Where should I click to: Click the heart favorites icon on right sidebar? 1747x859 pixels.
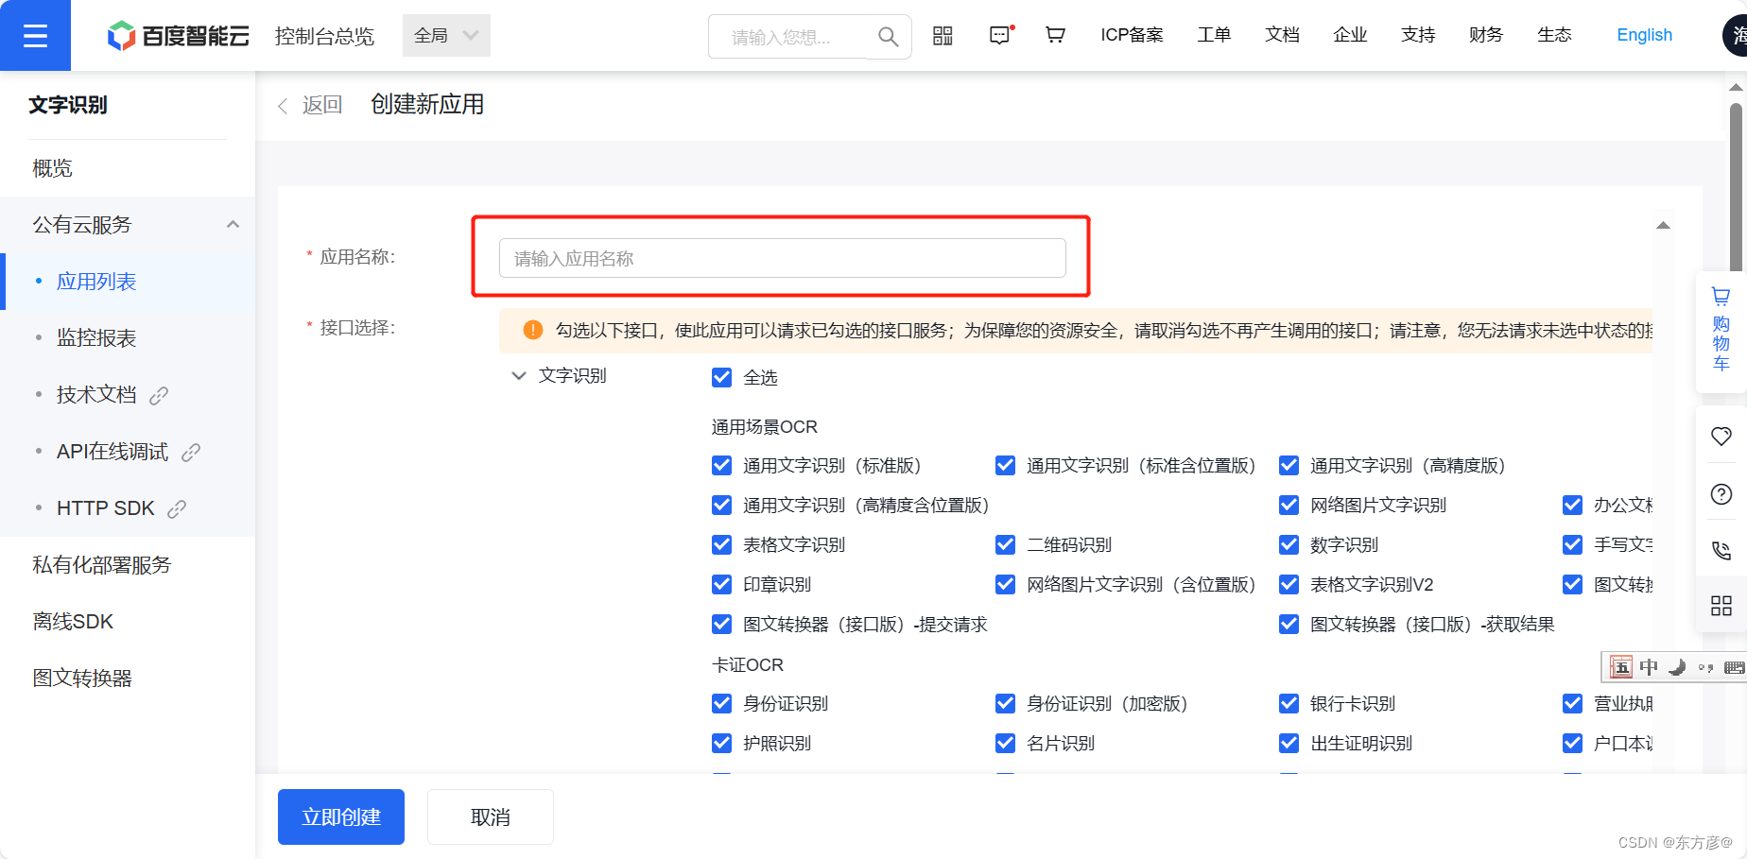point(1721,437)
